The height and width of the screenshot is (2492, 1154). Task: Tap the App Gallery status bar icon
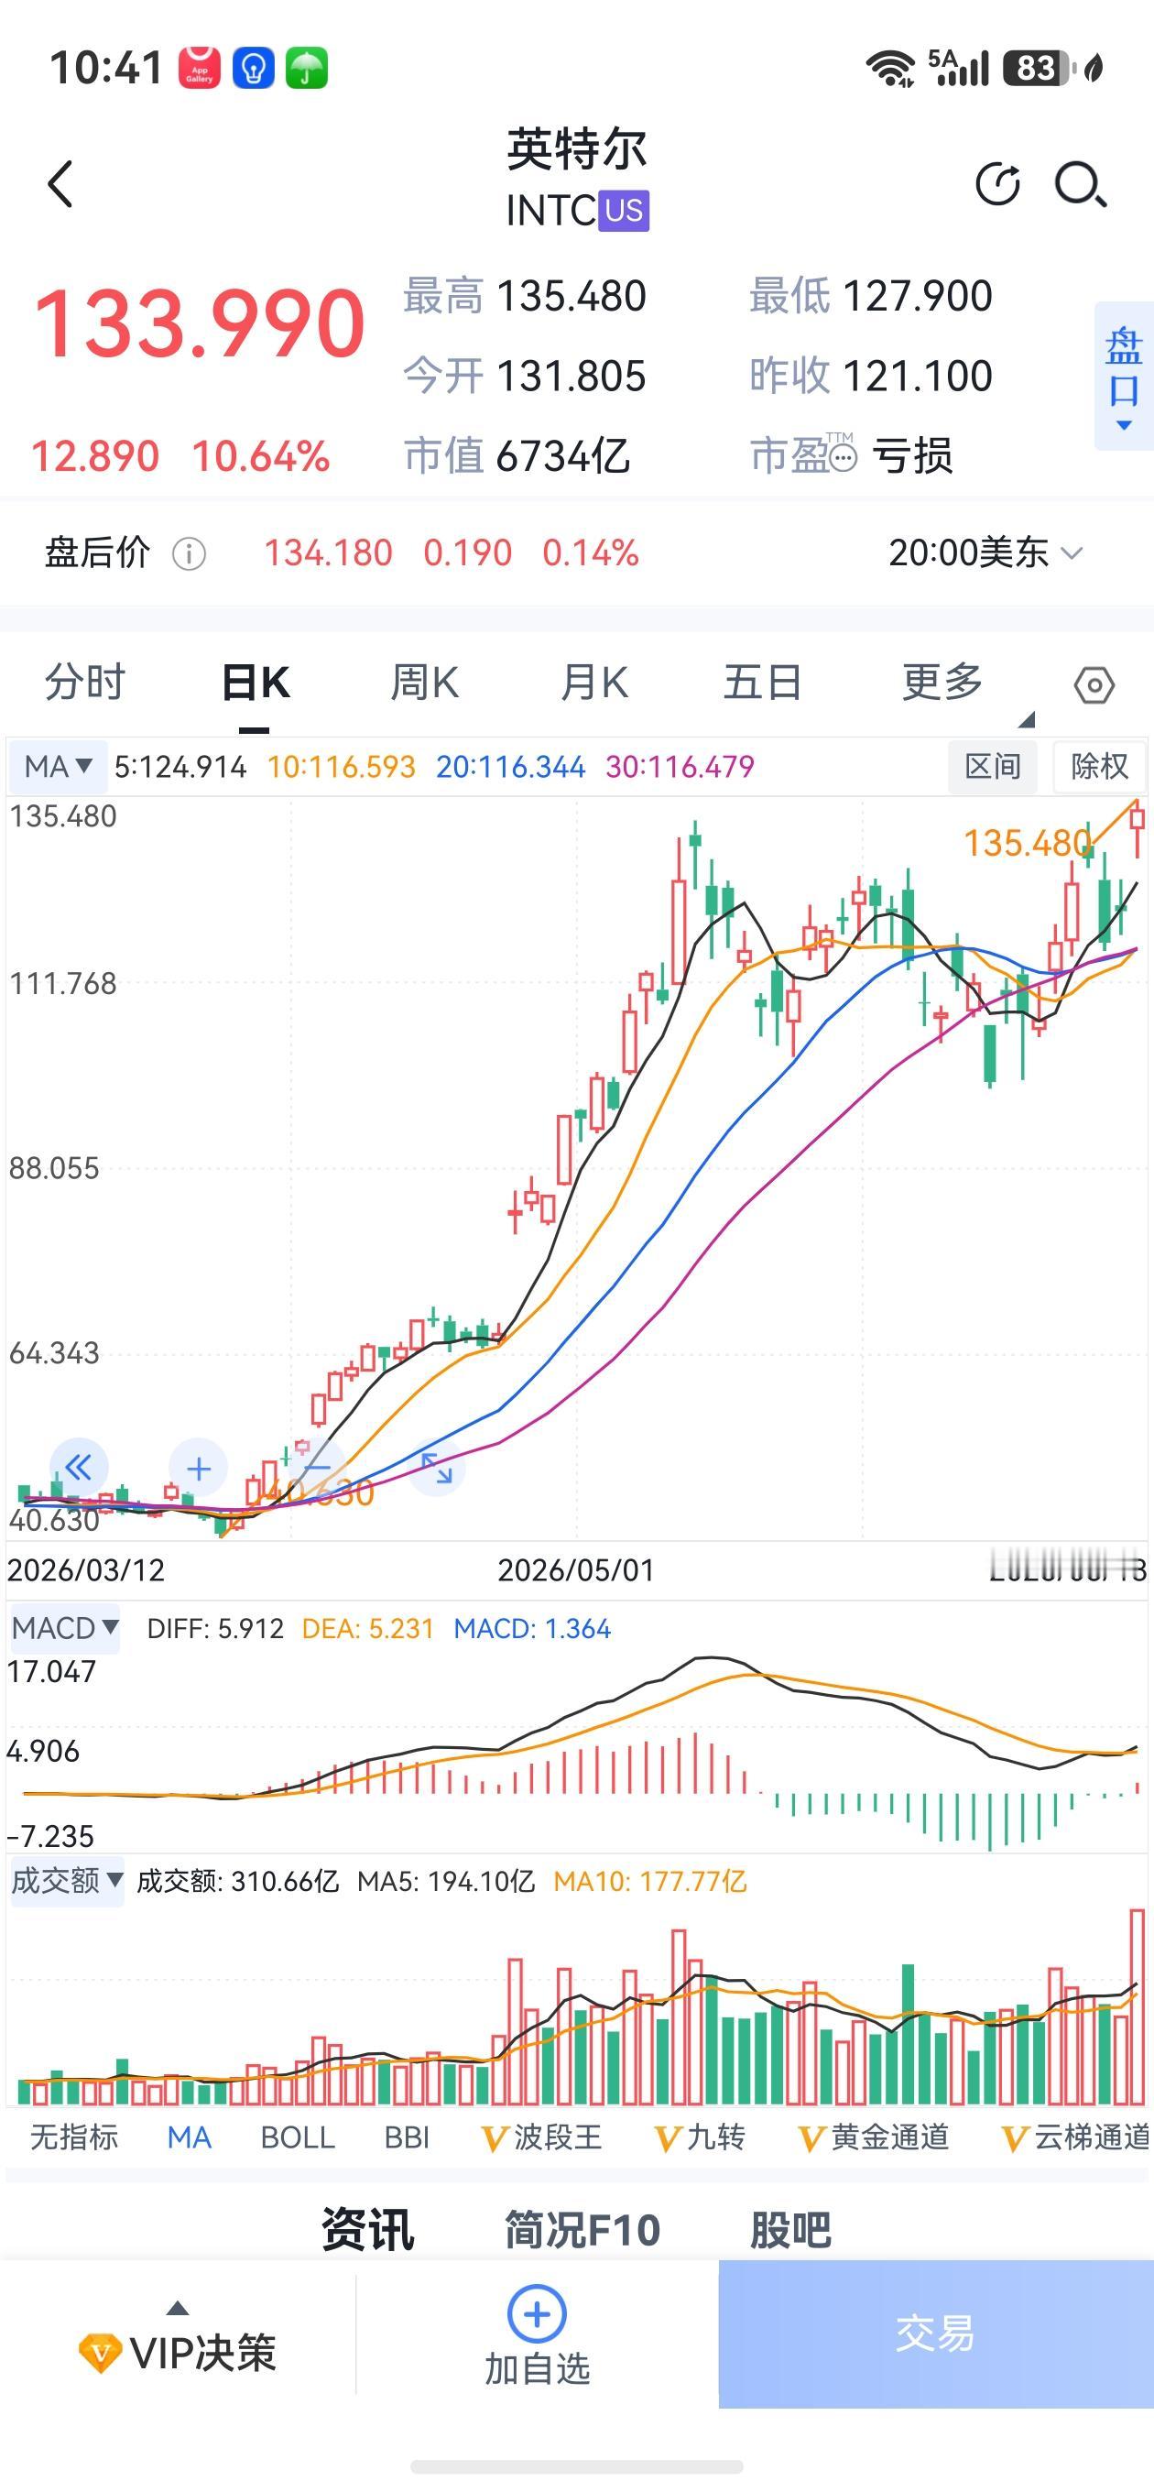tap(200, 69)
